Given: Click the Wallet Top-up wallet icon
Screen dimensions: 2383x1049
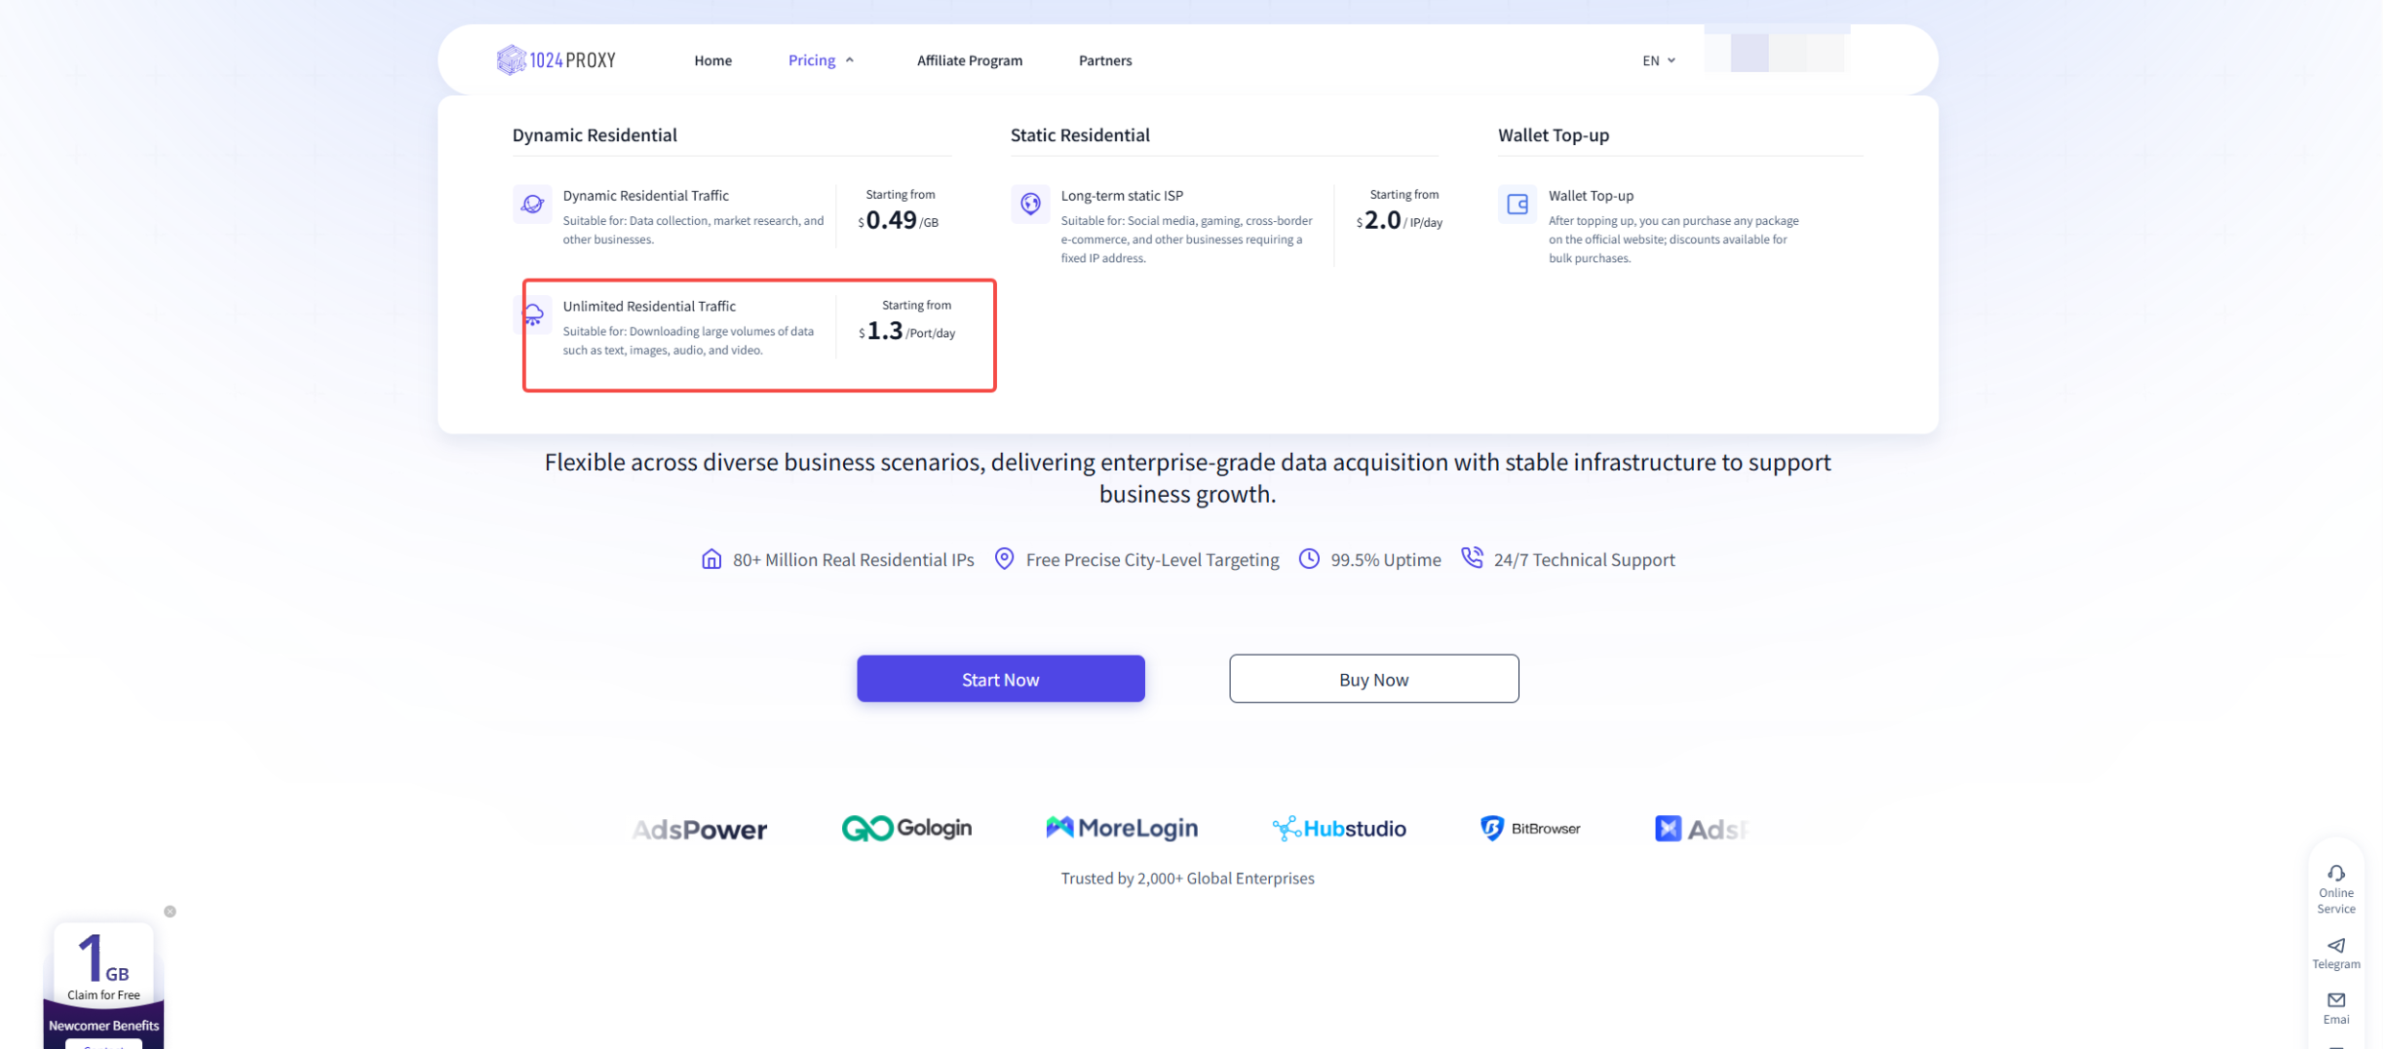Looking at the screenshot, I should 1518,205.
